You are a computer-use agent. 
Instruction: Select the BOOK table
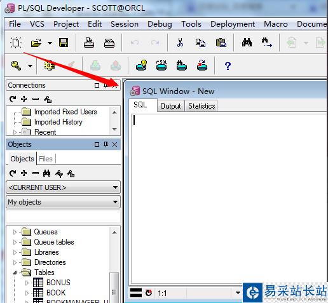pyautogui.click(x=56, y=293)
